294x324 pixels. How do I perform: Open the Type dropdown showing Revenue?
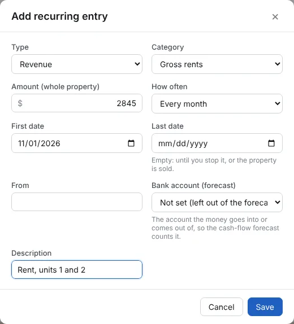[x=77, y=64]
